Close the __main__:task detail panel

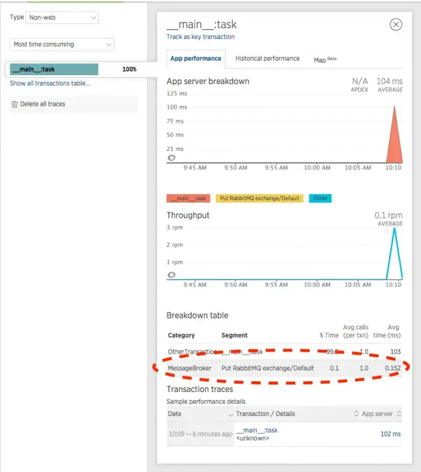[396, 25]
